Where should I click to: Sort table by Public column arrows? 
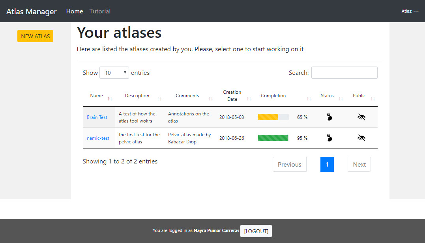(373, 99)
